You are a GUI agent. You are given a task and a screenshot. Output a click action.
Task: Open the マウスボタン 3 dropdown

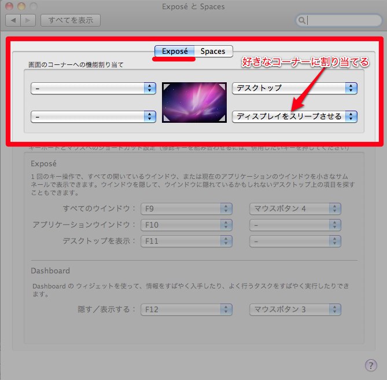[x=295, y=309]
